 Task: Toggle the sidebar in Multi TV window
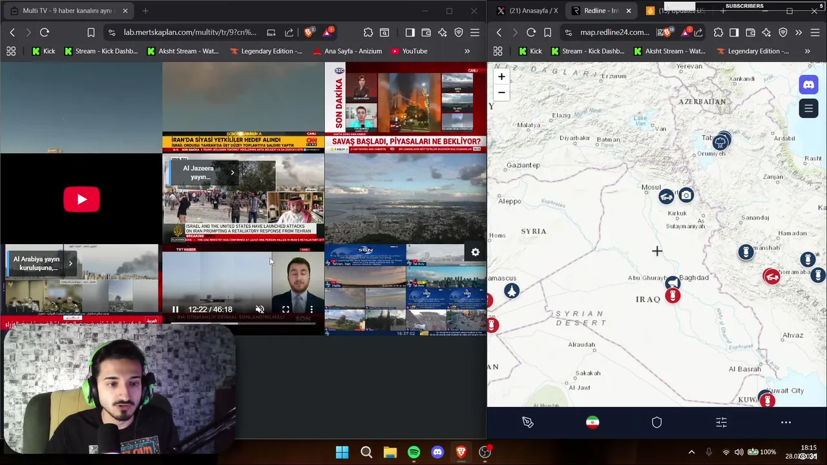(x=410, y=32)
